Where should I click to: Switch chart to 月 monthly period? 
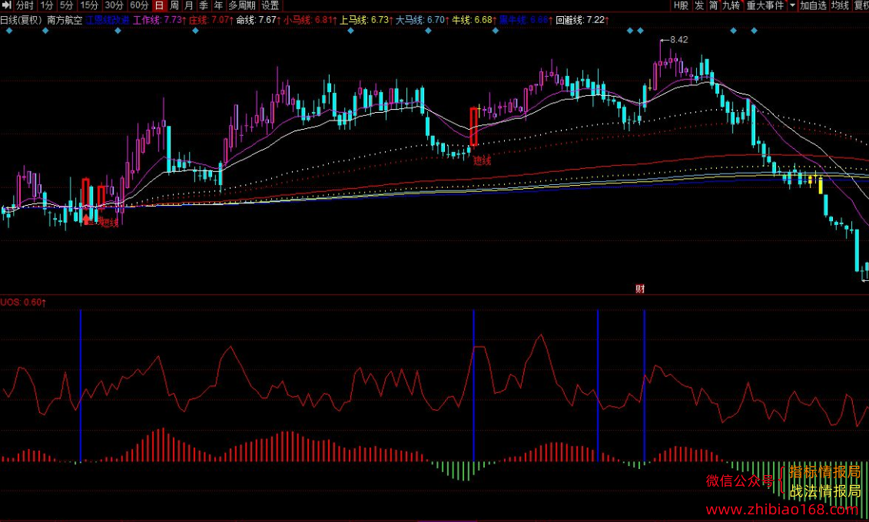pos(189,5)
